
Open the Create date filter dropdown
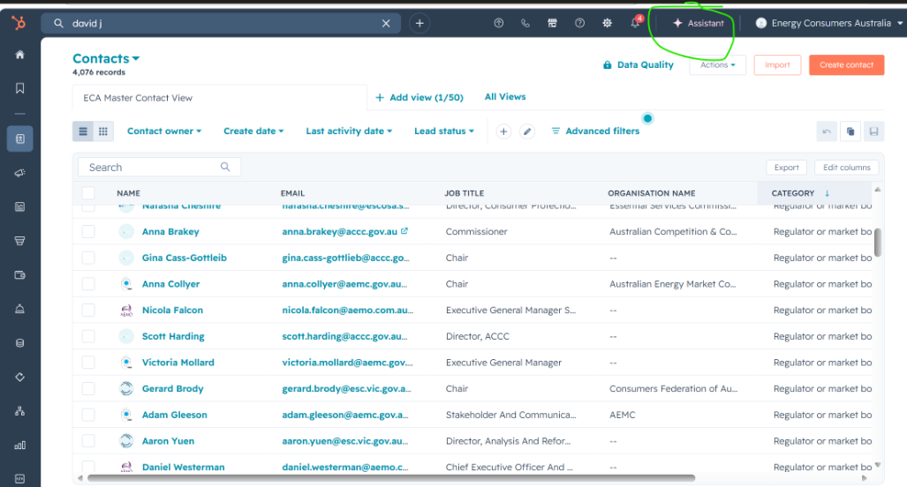coord(253,131)
